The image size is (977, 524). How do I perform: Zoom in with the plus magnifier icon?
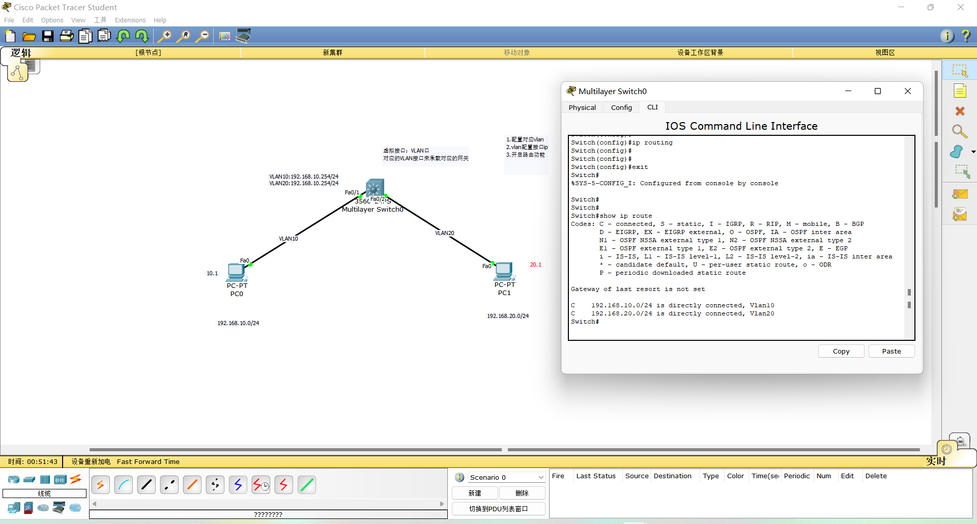(164, 36)
